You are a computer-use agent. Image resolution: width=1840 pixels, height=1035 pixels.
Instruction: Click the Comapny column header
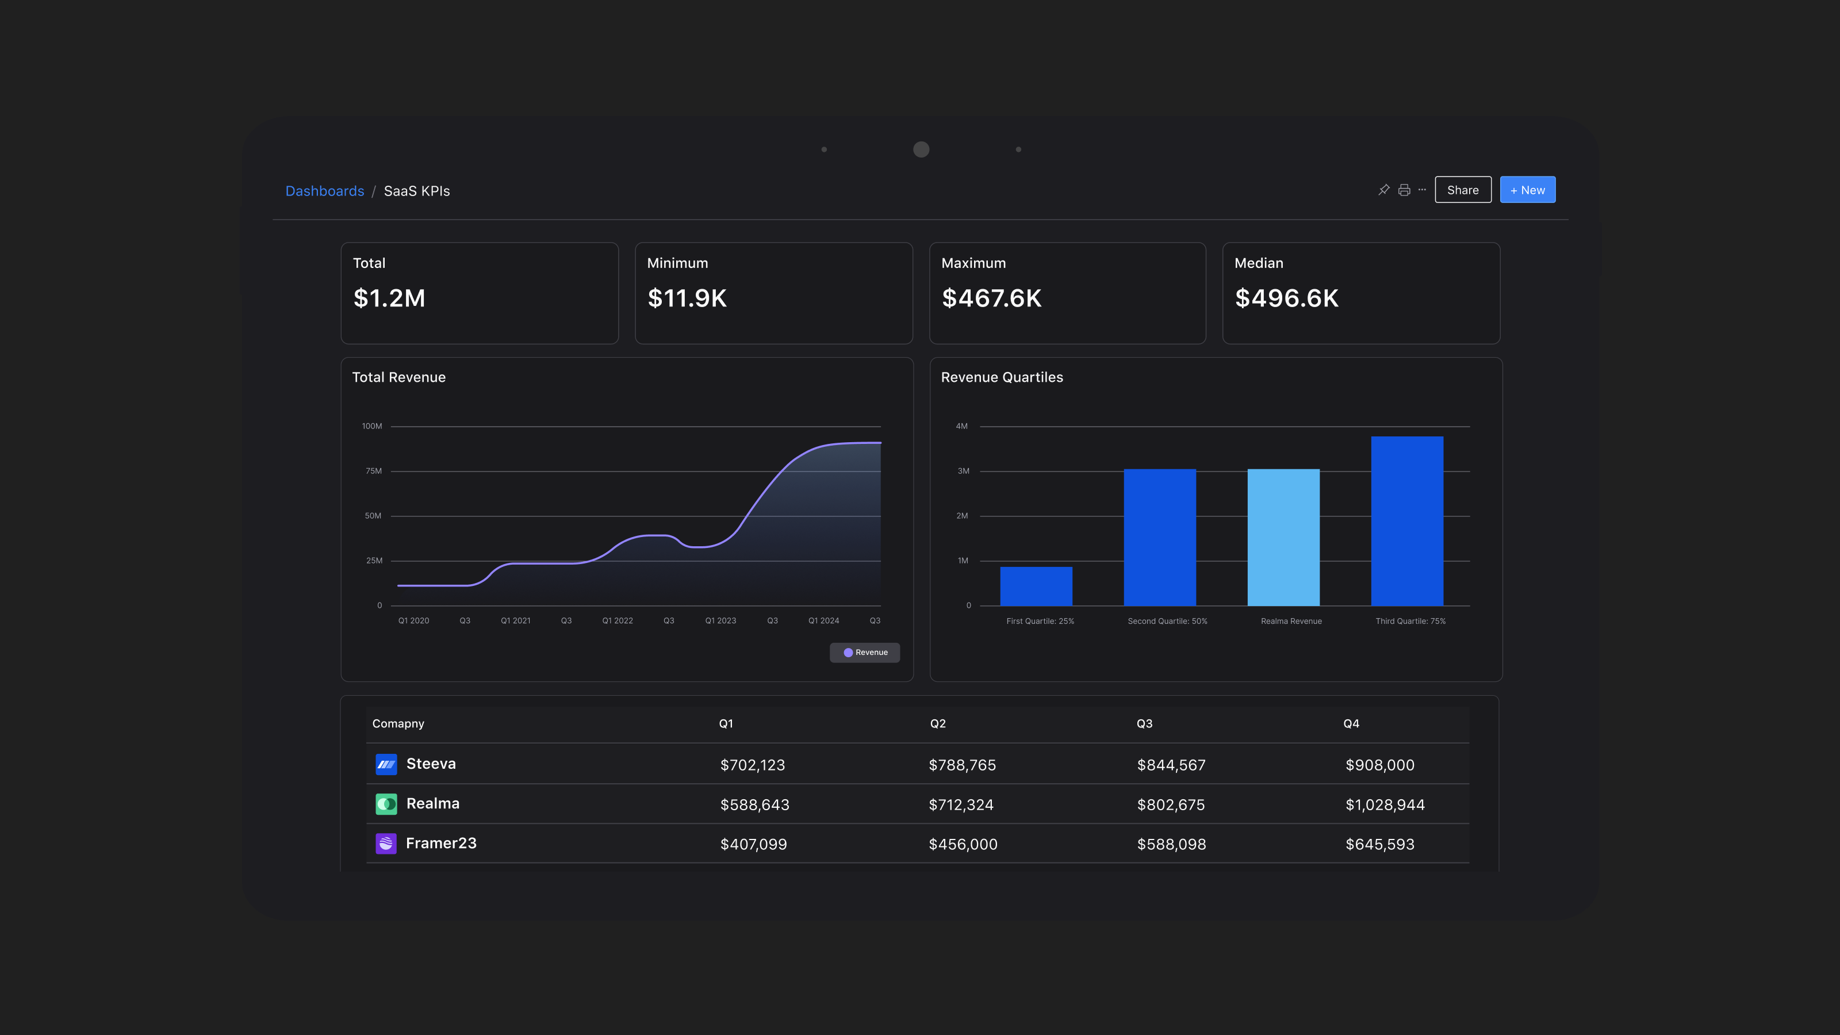point(398,723)
